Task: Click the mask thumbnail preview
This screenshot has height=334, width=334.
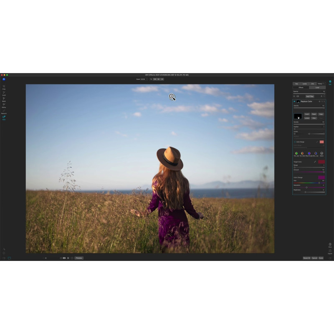Action: click(x=298, y=116)
